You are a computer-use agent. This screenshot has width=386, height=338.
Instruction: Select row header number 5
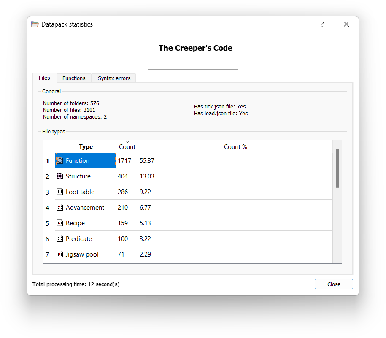tap(49, 223)
